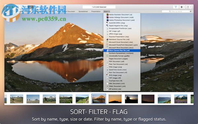Choose TIFF Image (.tiff)
198x124 pixels.
tap(122, 78)
